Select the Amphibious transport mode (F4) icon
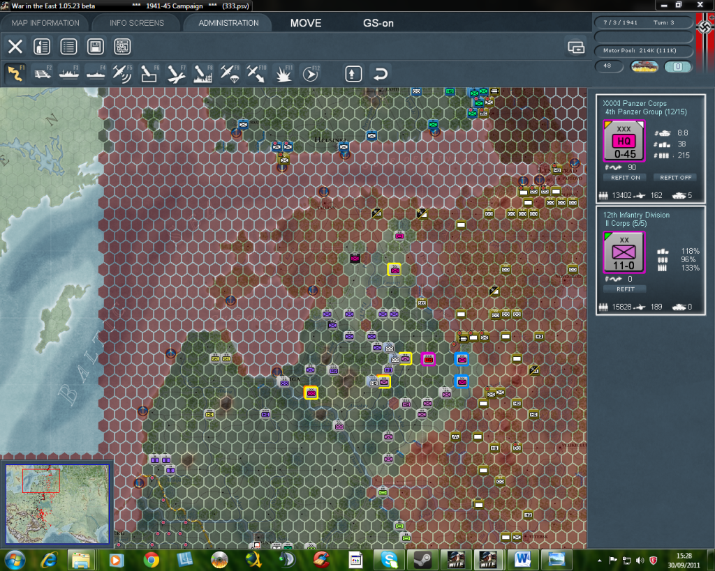 tap(96, 73)
